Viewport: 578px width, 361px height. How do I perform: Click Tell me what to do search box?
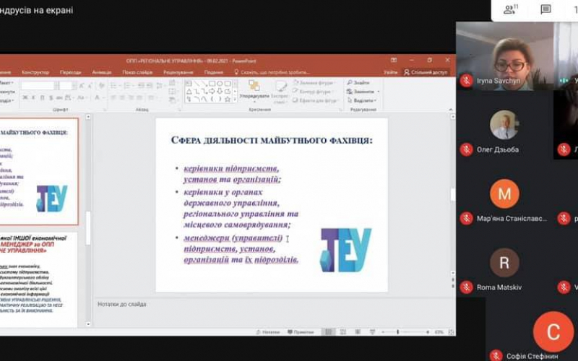tap(272, 72)
